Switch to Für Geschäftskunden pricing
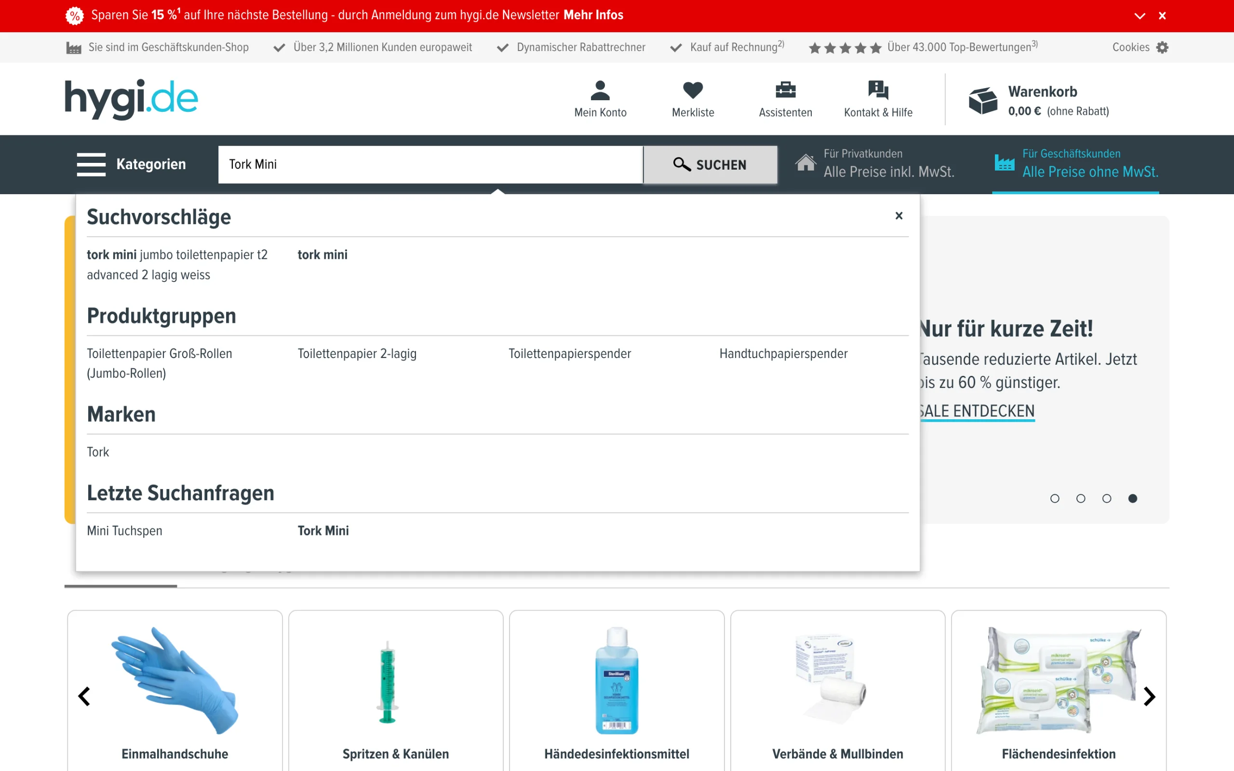 [x=1076, y=164]
